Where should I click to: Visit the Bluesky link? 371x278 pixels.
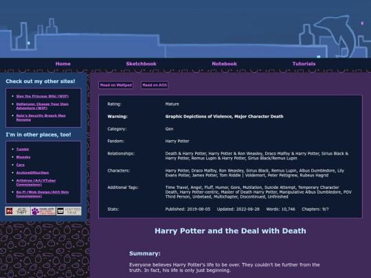point(23,157)
